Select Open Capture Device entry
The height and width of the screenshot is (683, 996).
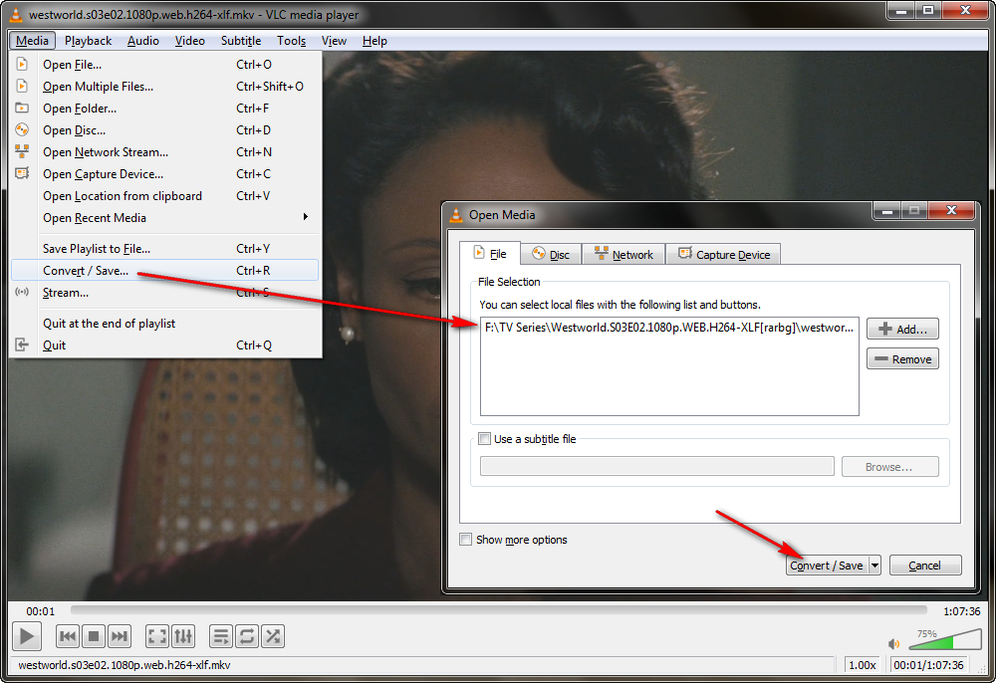(x=164, y=174)
